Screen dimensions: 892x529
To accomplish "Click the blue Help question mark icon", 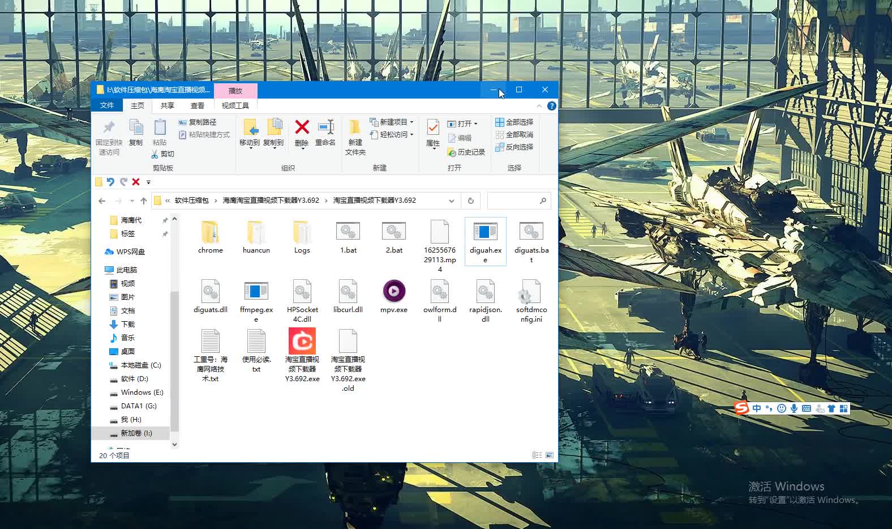I will pos(552,106).
